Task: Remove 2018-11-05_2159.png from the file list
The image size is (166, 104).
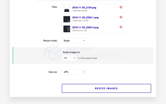Action: [x=121, y=7]
